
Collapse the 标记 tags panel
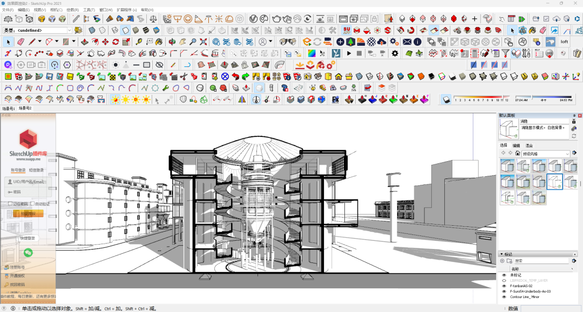(501, 254)
